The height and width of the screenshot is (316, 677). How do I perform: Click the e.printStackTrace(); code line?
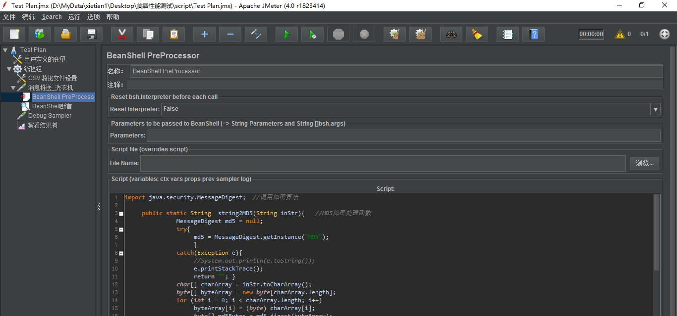tap(228, 269)
